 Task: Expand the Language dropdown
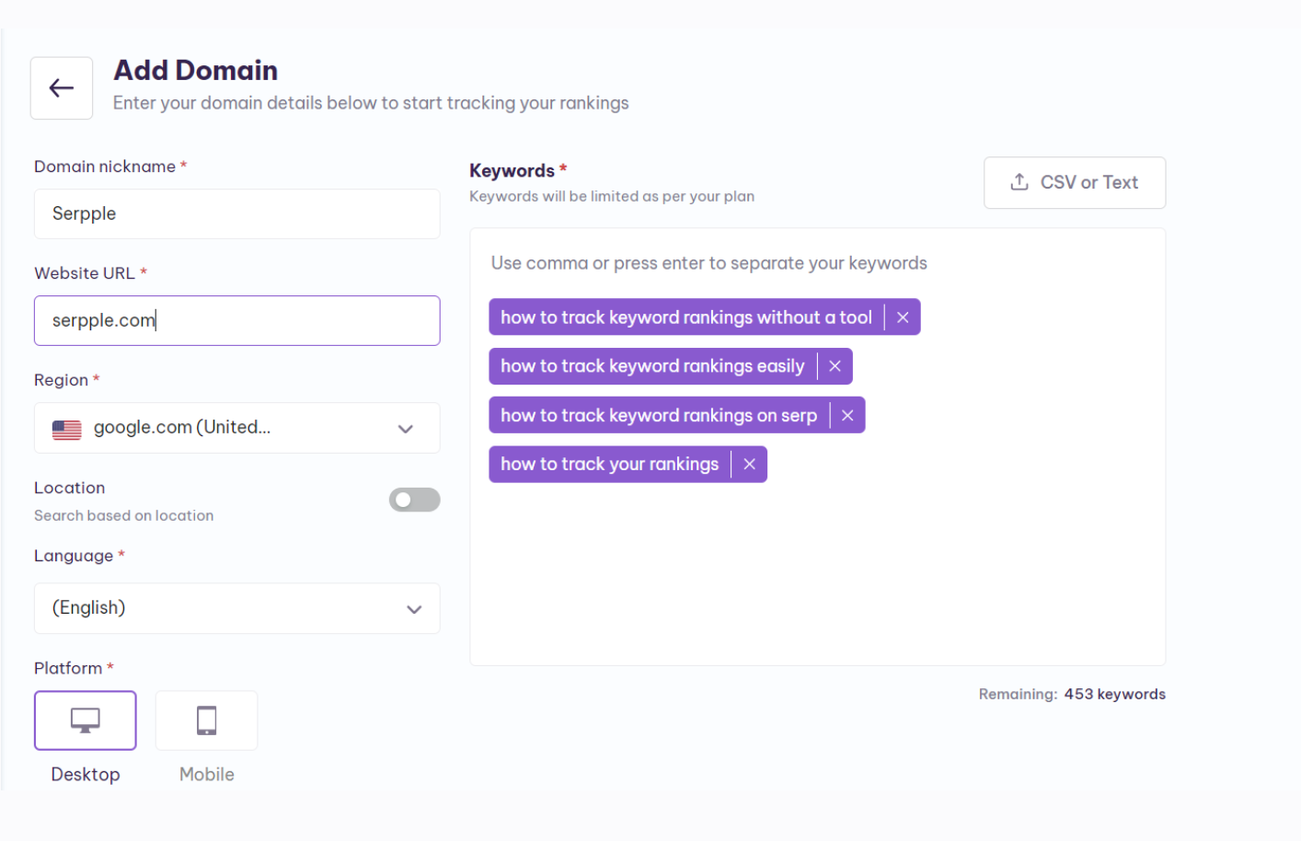coord(236,608)
